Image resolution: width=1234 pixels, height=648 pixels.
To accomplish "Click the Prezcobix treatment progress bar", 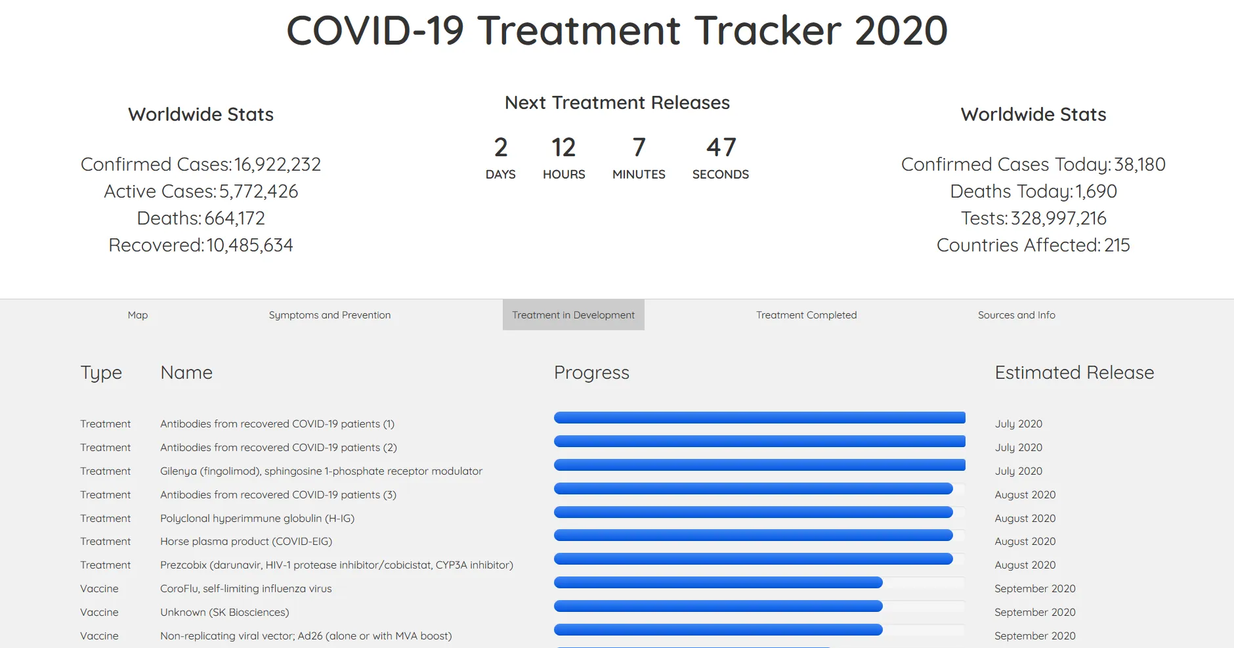I will click(x=754, y=559).
